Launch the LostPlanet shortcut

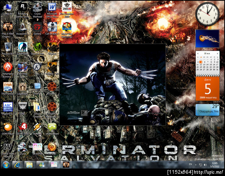point(22,49)
